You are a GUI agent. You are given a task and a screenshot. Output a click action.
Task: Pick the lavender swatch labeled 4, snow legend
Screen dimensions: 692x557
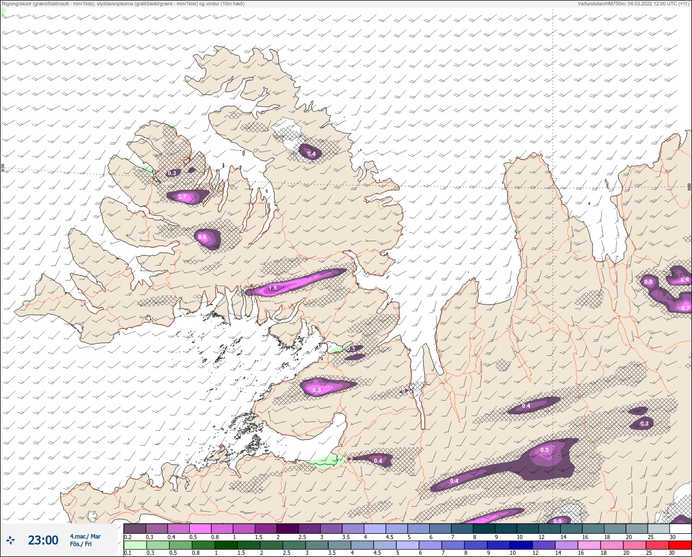coord(375,528)
